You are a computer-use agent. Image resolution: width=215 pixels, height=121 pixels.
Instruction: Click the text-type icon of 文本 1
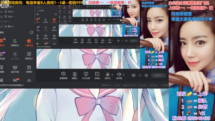(6, 17)
